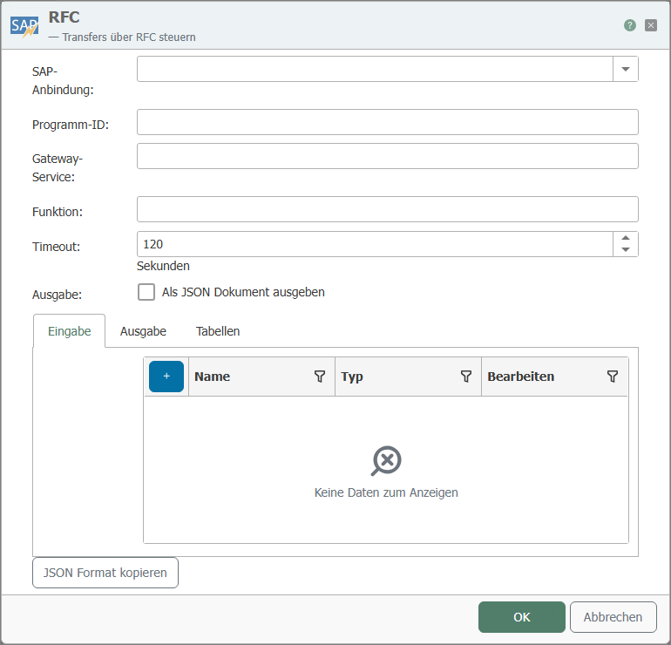Switch to the Tabellen tab
The width and height of the screenshot is (671, 645).
[x=218, y=331]
